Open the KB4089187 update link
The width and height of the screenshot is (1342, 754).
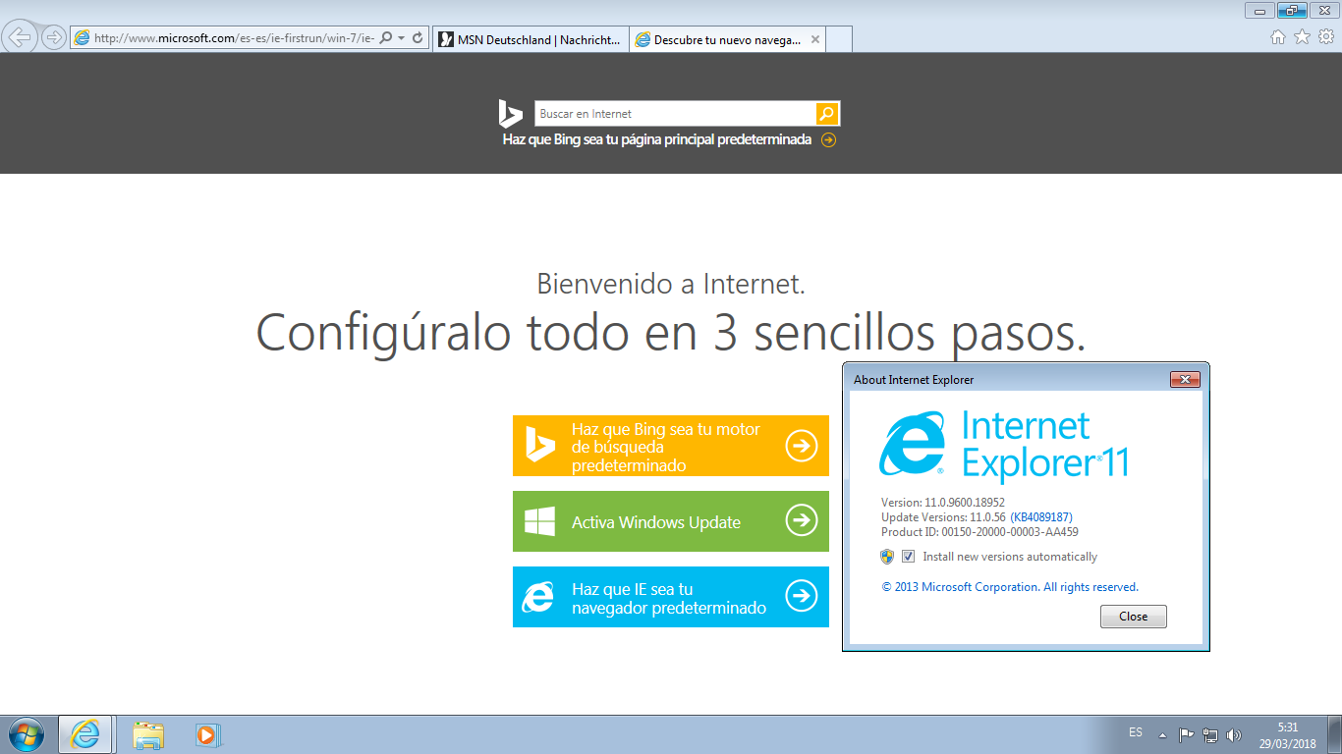pyautogui.click(x=1040, y=517)
